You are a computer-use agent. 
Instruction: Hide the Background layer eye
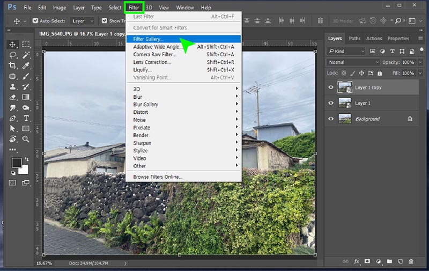(x=331, y=119)
